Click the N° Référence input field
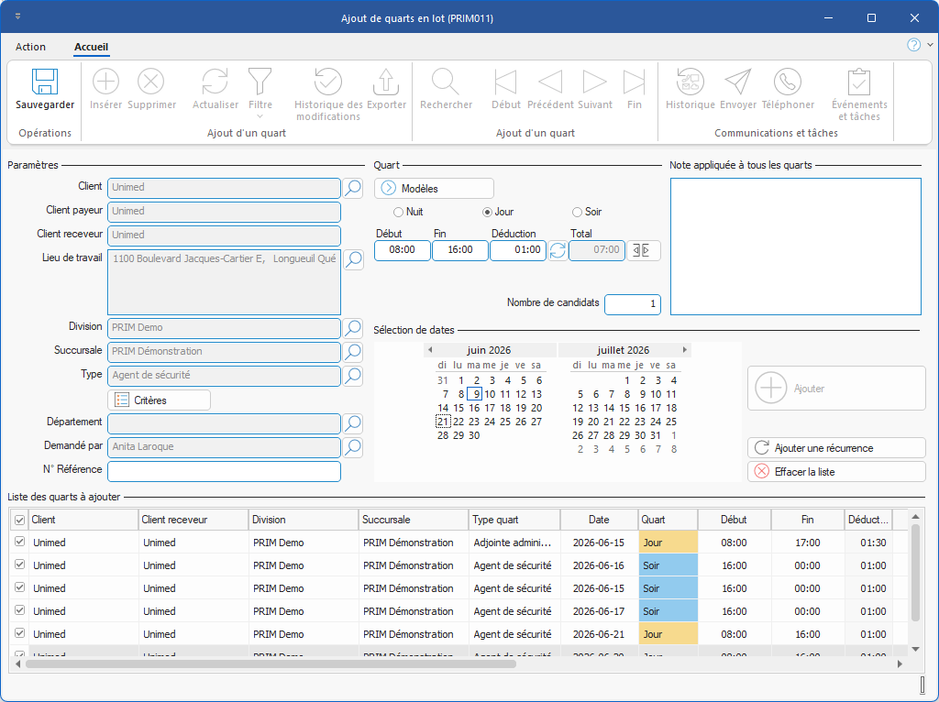Viewport: 939px width, 702px height. click(x=224, y=471)
